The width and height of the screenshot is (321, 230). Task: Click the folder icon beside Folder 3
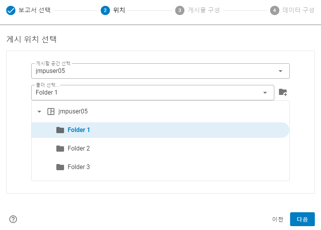pos(60,167)
